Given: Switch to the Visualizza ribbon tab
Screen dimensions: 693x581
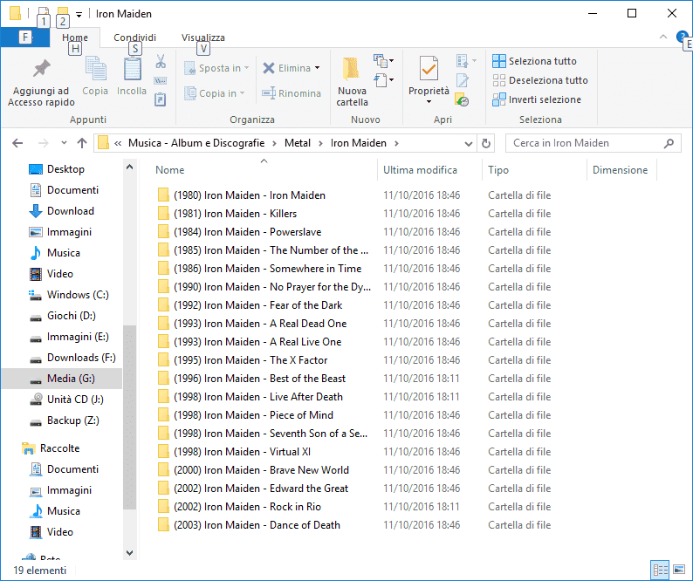Looking at the screenshot, I should click(x=202, y=38).
